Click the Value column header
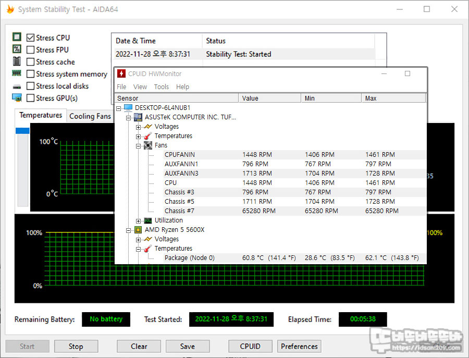Screen dimensions: 469x358 pyautogui.click(x=270, y=98)
